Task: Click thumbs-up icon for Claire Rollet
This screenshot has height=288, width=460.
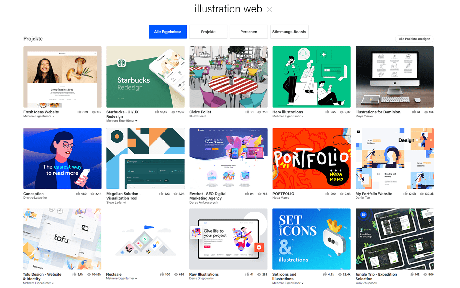Action: click(x=247, y=112)
